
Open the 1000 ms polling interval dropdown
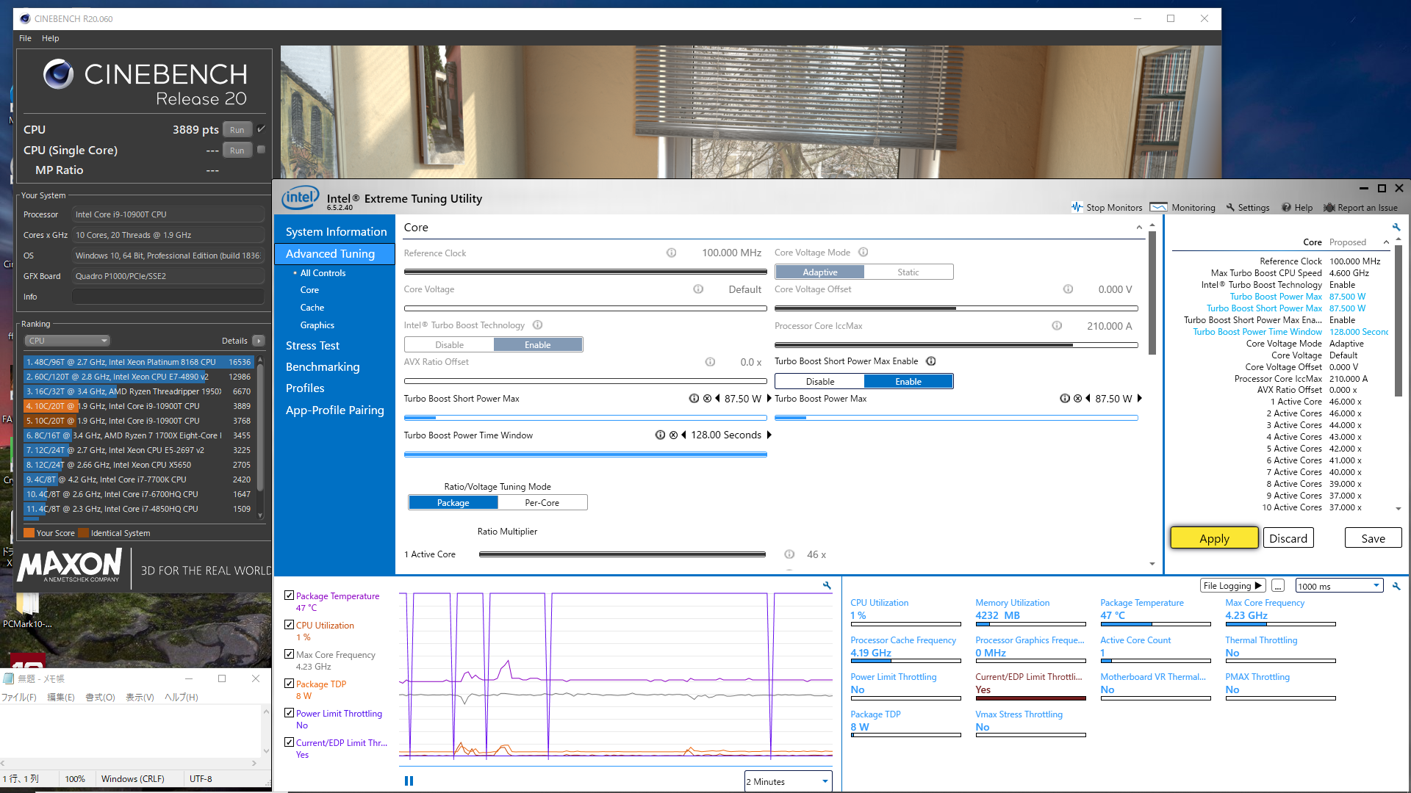point(1339,586)
